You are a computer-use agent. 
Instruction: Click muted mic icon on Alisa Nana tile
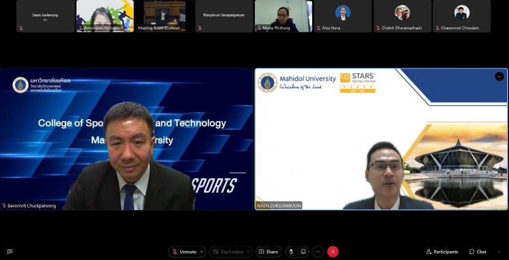point(319,28)
